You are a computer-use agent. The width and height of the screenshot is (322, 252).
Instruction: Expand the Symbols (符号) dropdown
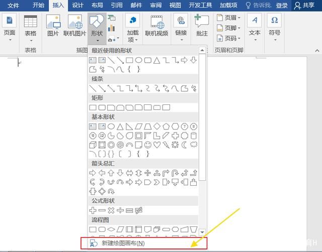pyautogui.click(x=275, y=28)
